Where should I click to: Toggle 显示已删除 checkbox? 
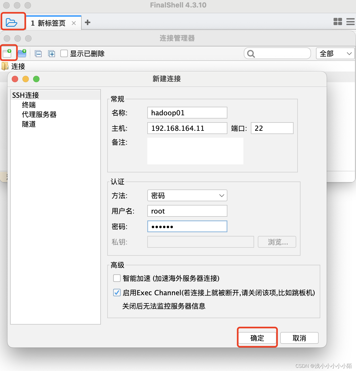pos(64,53)
